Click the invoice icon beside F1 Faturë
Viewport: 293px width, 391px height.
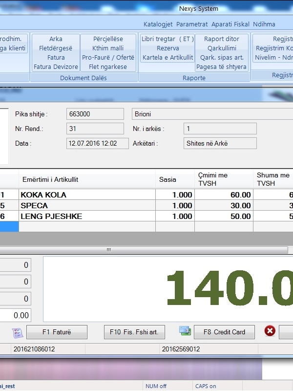(x=17, y=332)
